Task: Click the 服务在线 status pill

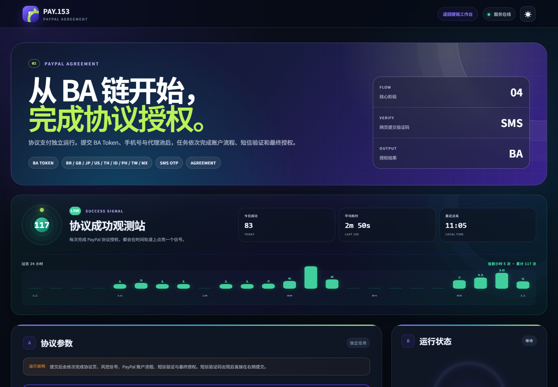Action: 499,14
